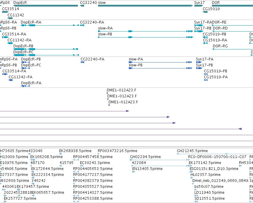Click EST EK222334.5prime
This screenshot has width=253, height=203.
(x=33, y=178)
